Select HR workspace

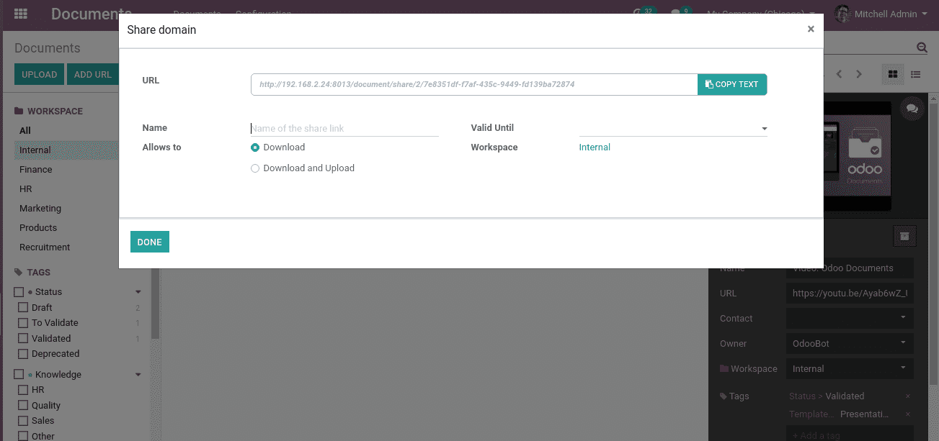[26, 189]
